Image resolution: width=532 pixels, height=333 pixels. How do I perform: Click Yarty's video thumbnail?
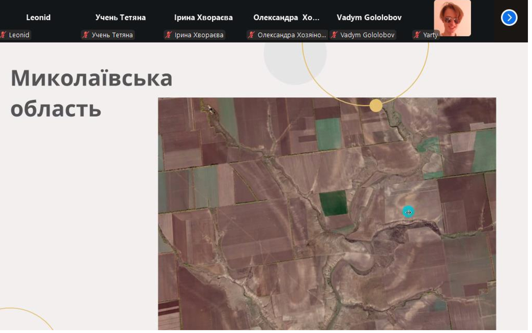click(x=452, y=18)
